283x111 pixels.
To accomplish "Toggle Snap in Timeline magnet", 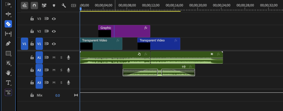I will pyautogui.click(x=34, y=6).
